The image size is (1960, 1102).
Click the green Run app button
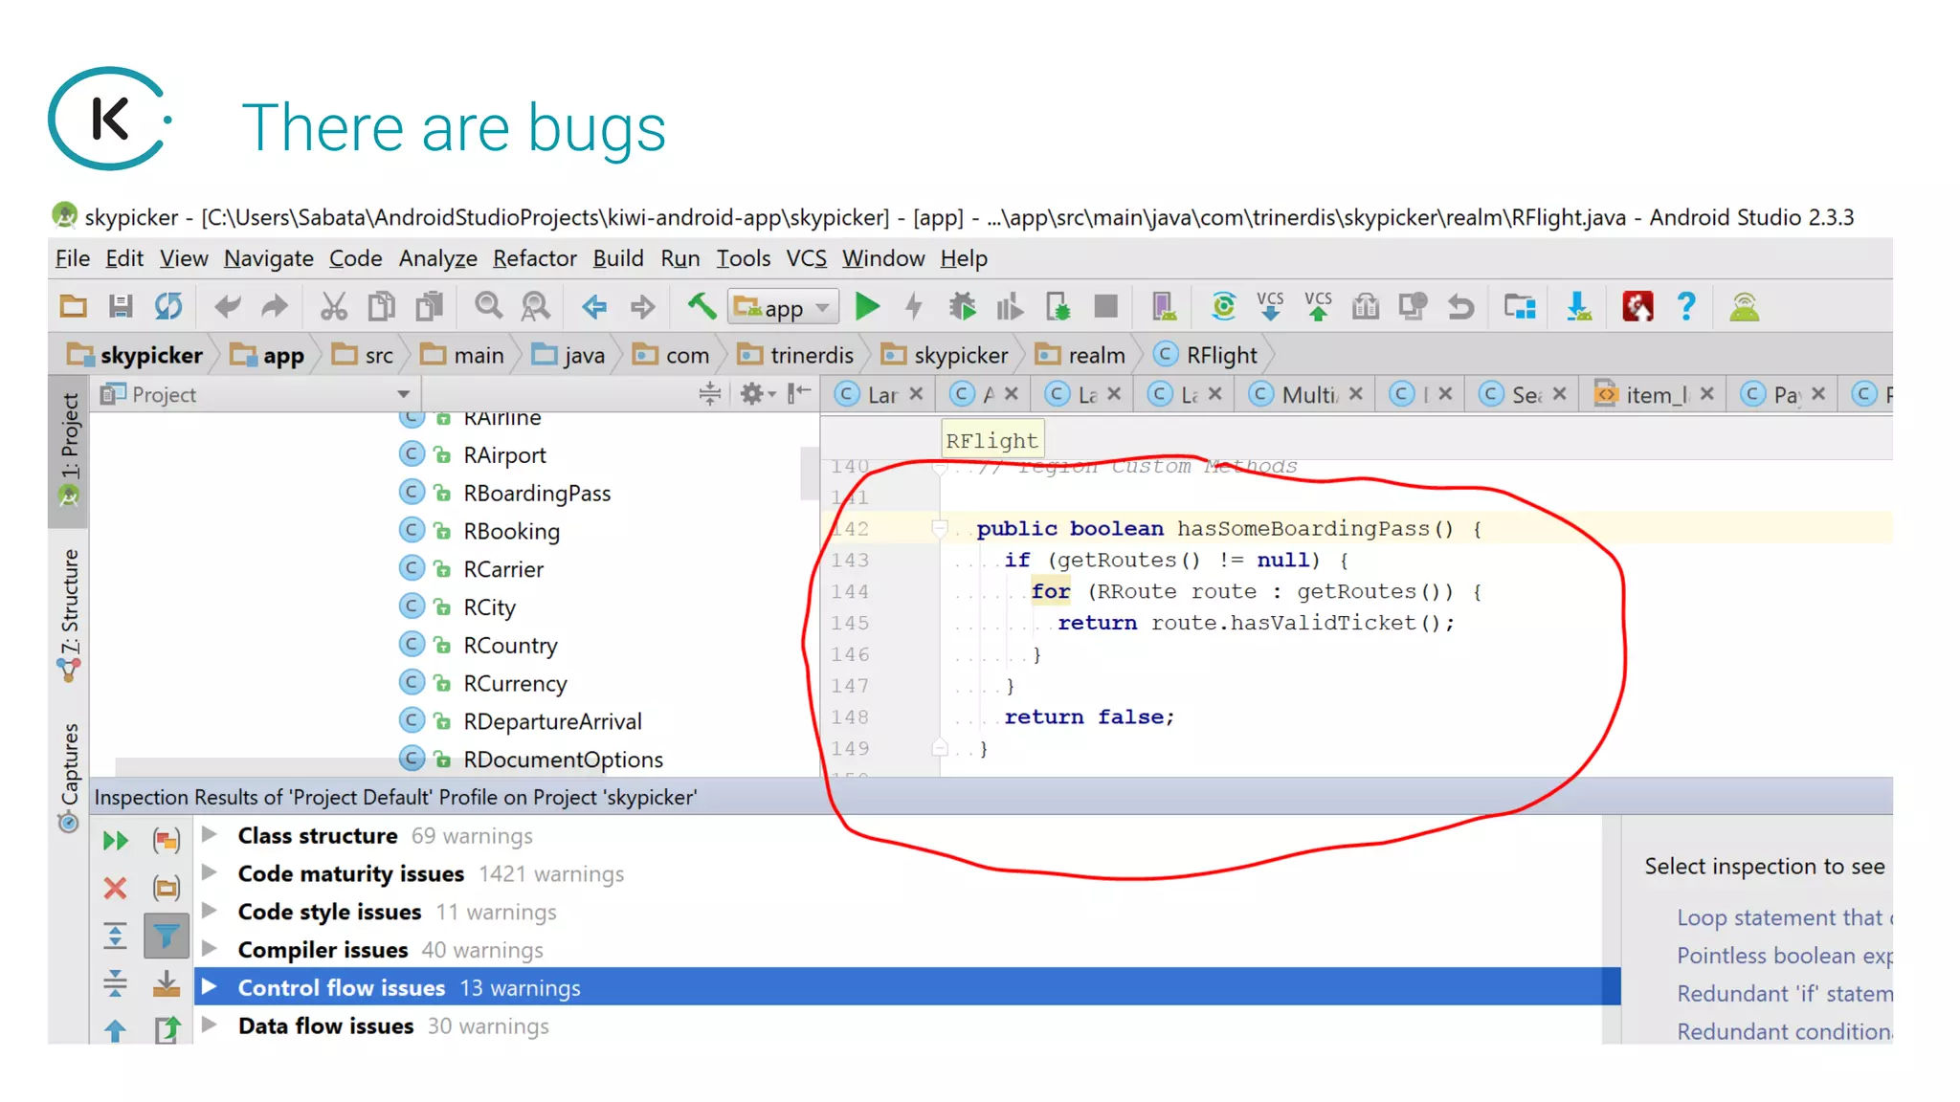coord(867,307)
